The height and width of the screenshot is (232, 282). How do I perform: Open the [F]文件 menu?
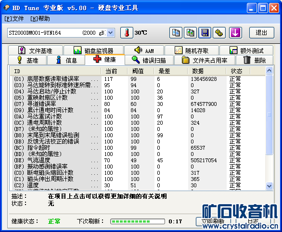click(x=14, y=19)
